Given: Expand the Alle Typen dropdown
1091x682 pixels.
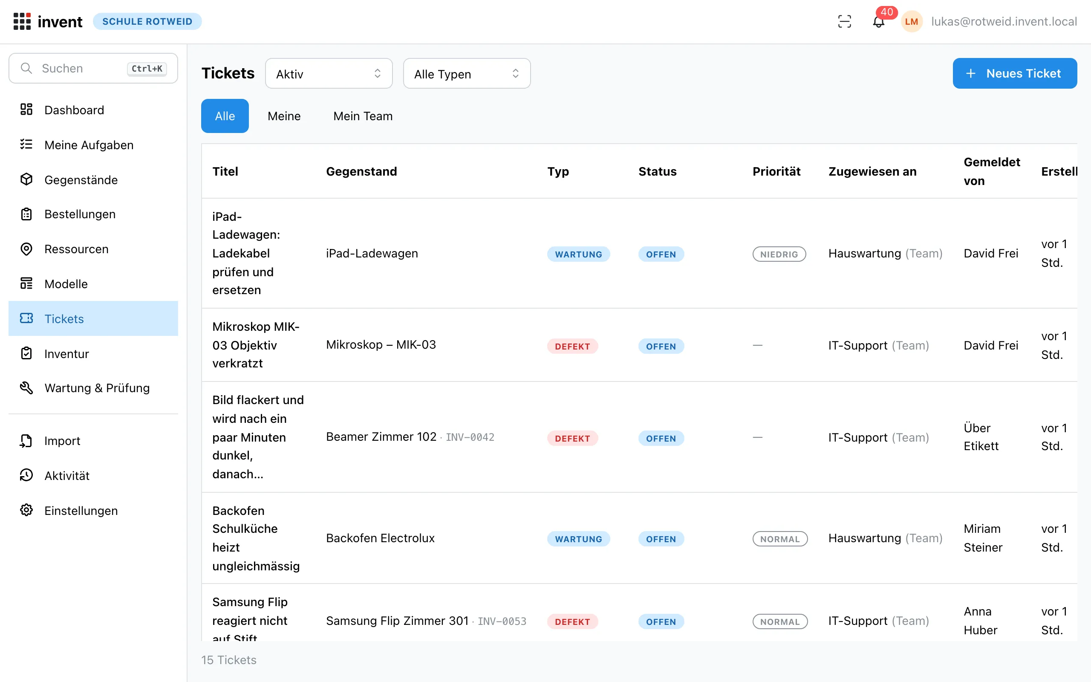Looking at the screenshot, I should pyautogui.click(x=467, y=73).
